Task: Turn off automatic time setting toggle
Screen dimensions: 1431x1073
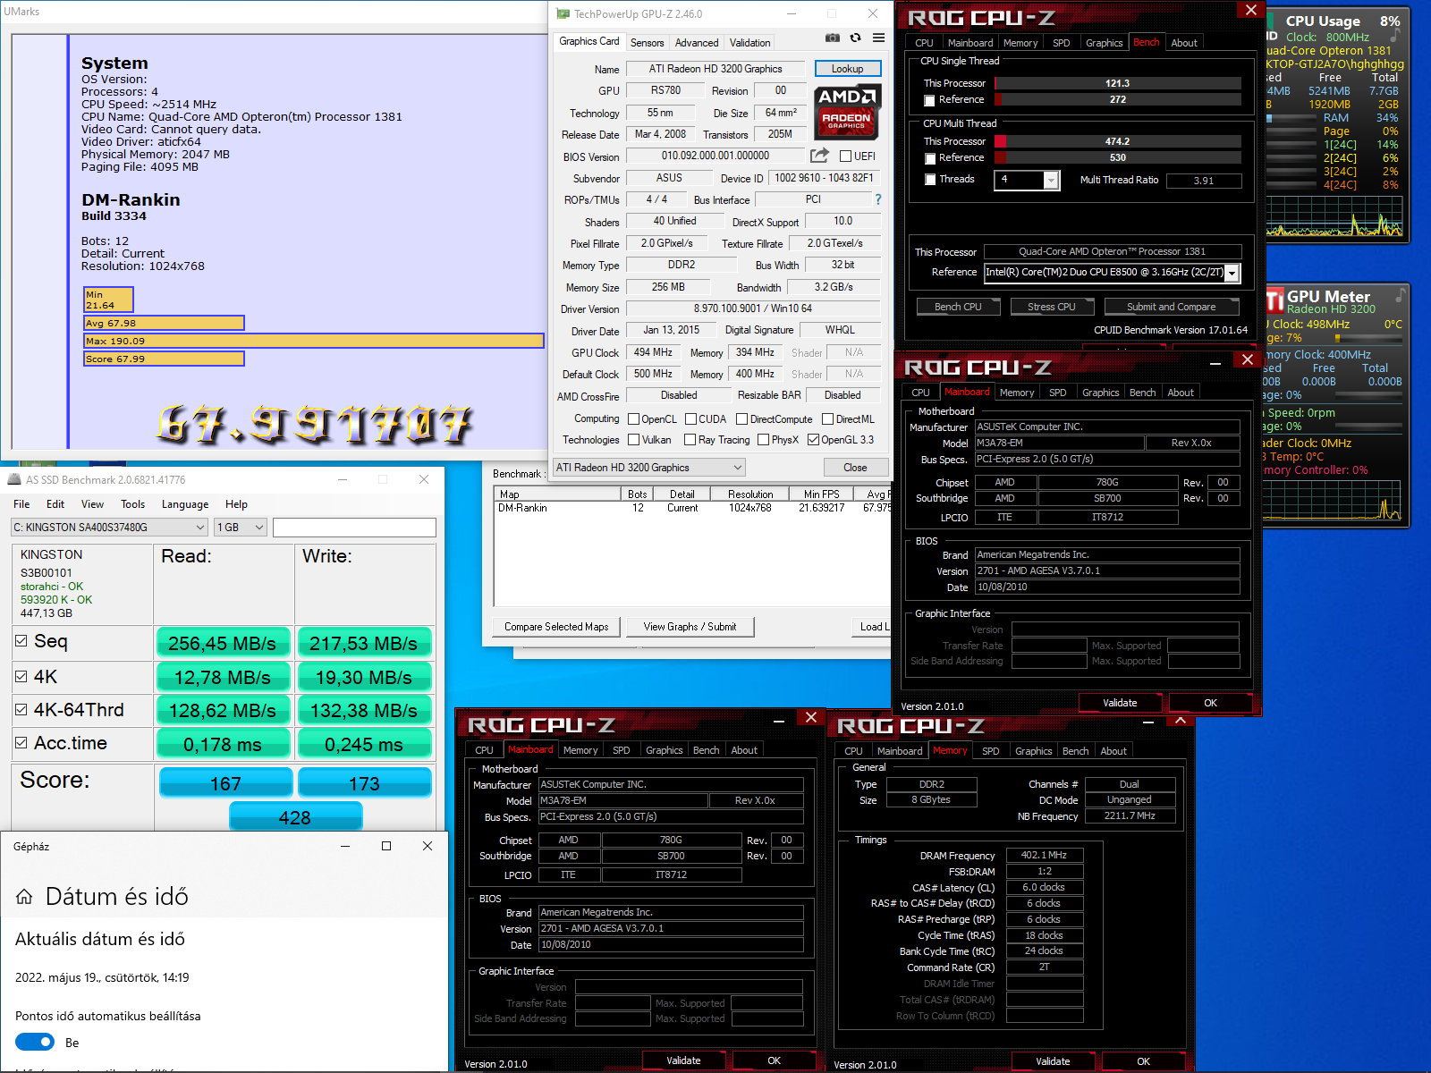Action: tap(35, 1042)
